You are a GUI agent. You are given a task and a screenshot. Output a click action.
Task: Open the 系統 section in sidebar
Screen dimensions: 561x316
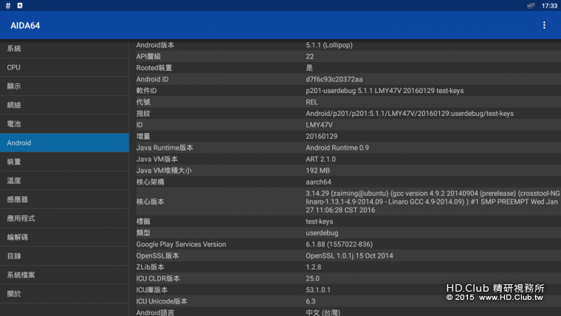click(x=64, y=48)
